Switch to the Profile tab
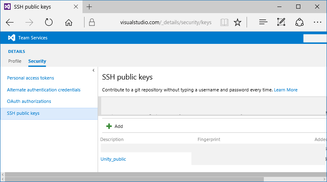 click(15, 61)
